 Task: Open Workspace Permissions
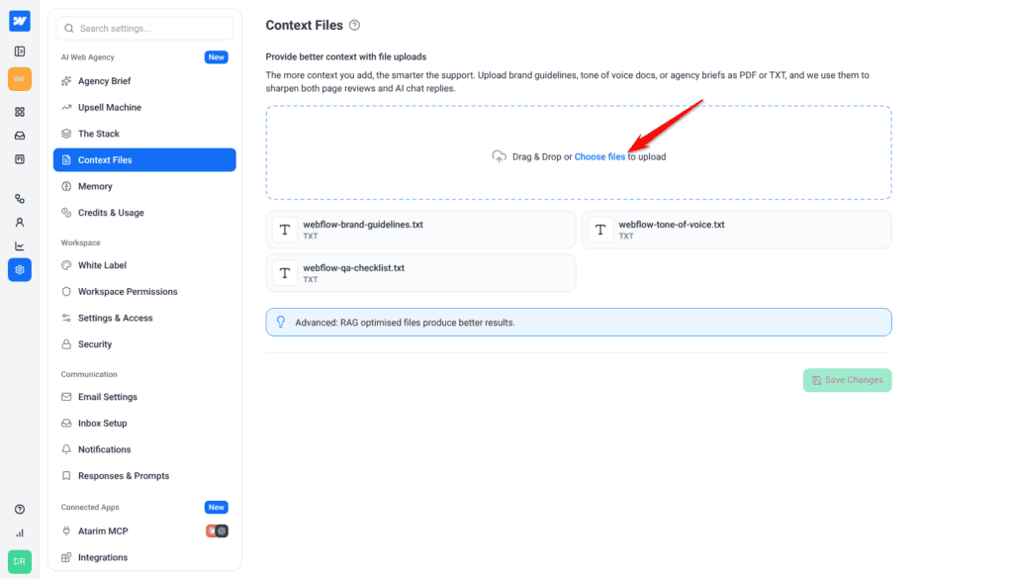pos(144,291)
